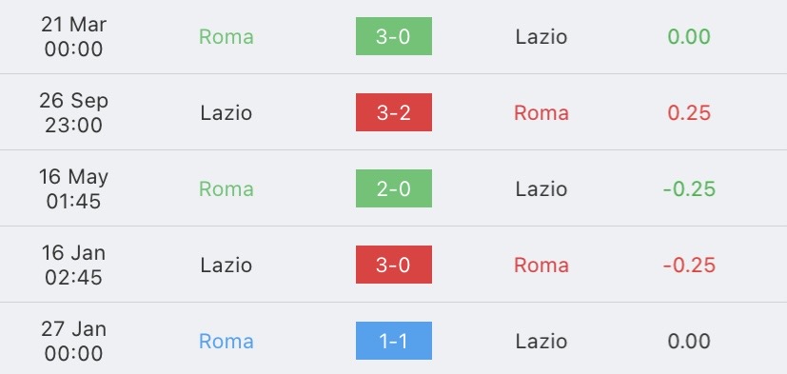
Task: Open blue Roma in 27 Jan match
Action: coord(226,342)
